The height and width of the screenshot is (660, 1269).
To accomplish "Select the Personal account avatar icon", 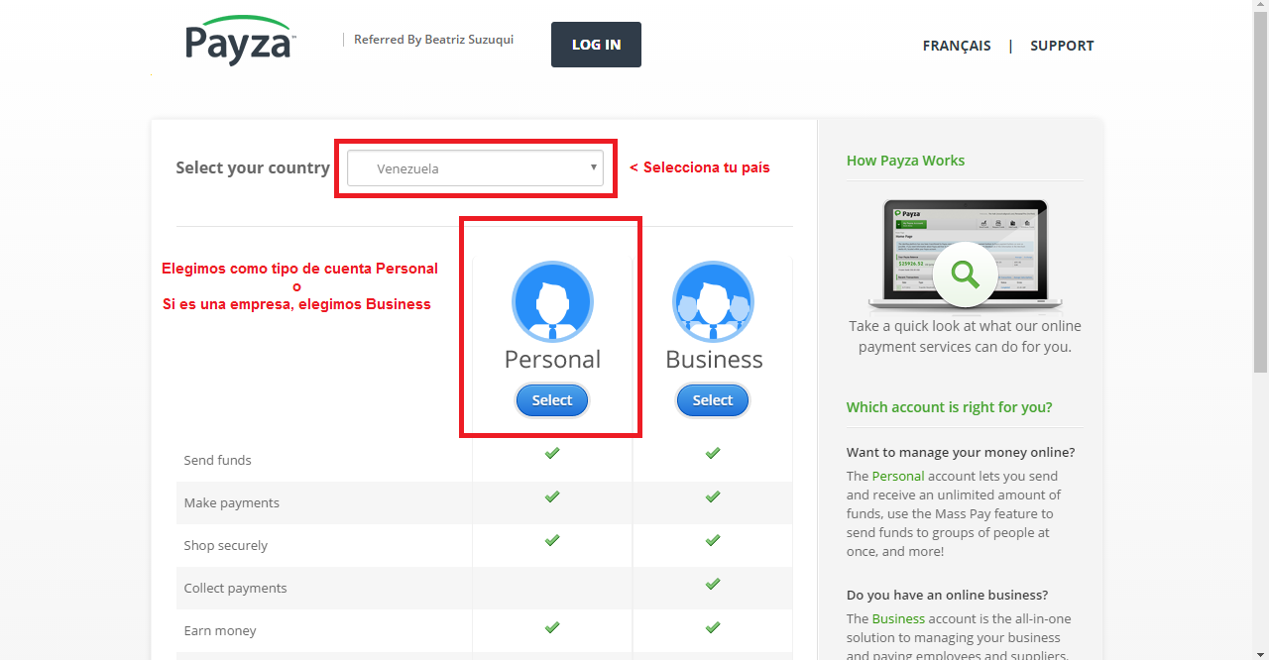I will pos(552,301).
